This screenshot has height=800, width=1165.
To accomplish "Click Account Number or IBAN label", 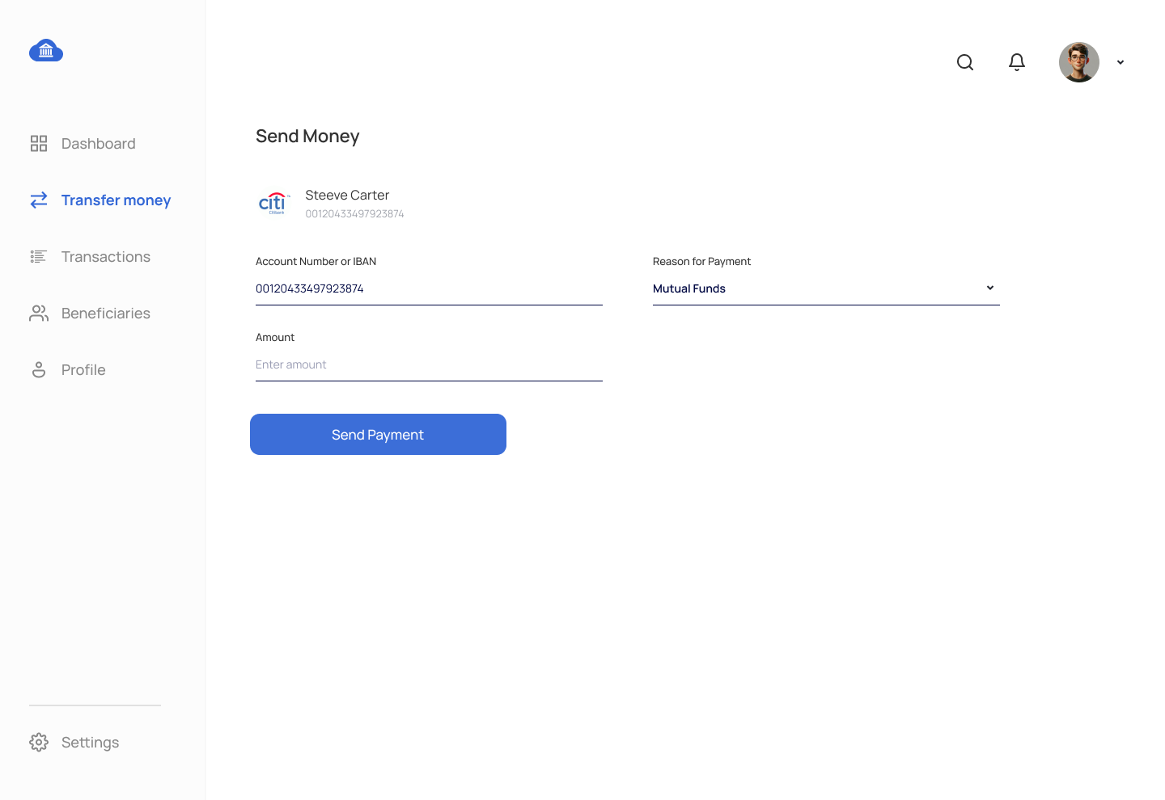I will coord(316,262).
